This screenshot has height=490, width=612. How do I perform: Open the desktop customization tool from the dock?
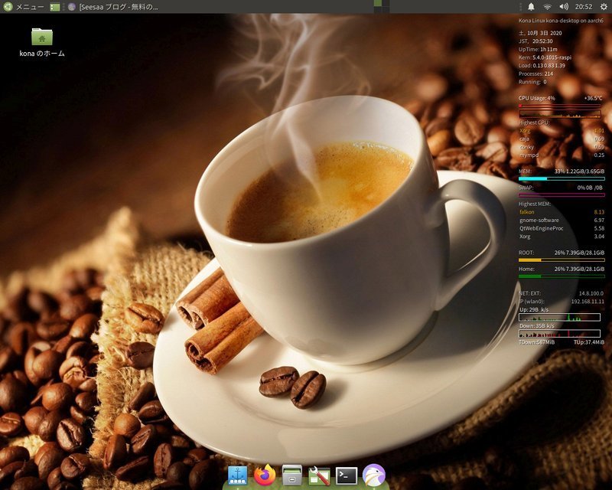[x=317, y=475]
